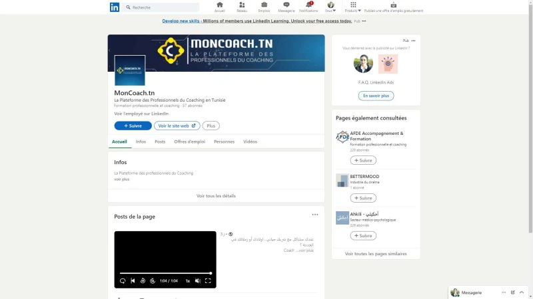Open messaging panel options dots
This screenshot has width=533, height=299.
pyautogui.click(x=504, y=292)
